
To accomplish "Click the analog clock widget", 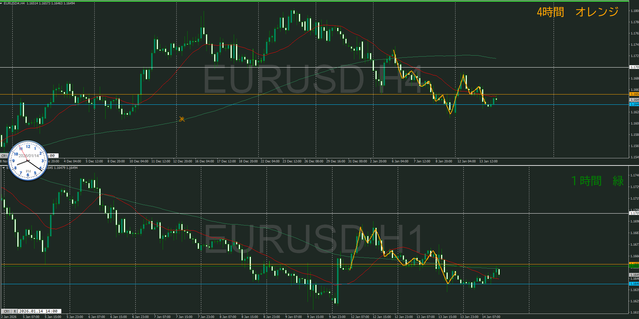I will tap(28, 161).
